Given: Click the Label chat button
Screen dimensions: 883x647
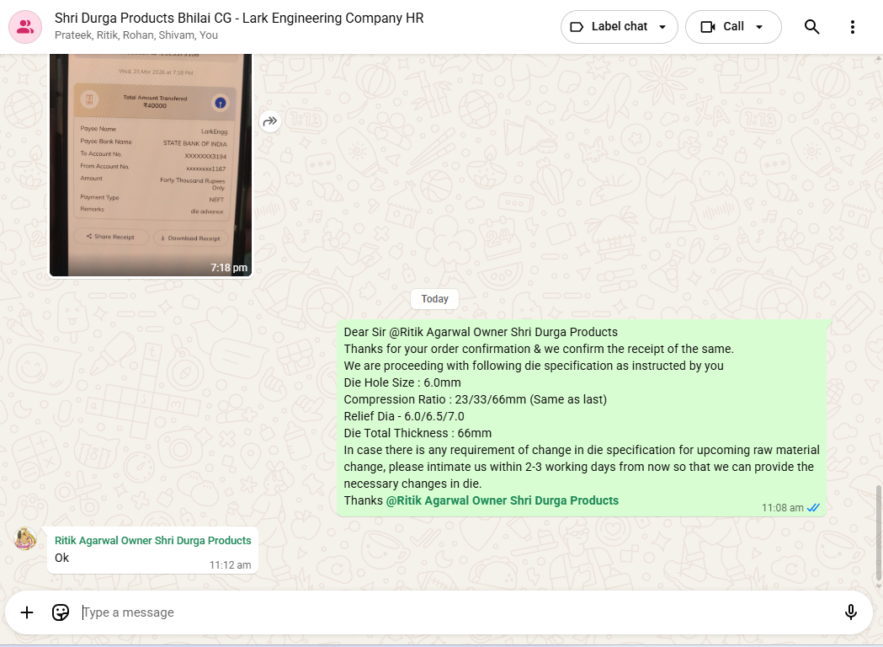Looking at the screenshot, I should click(610, 27).
